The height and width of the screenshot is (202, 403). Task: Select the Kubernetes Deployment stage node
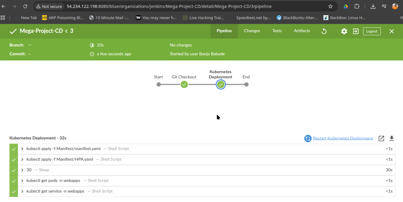tap(221, 84)
